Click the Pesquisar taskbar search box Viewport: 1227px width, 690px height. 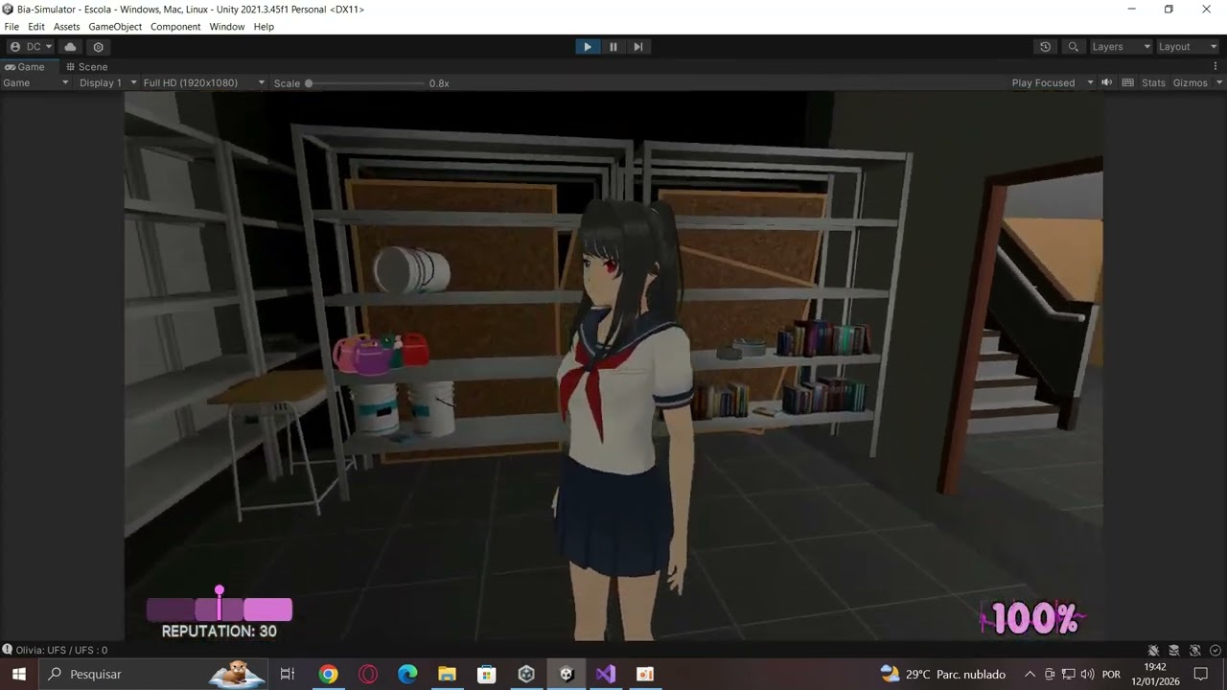click(x=153, y=674)
